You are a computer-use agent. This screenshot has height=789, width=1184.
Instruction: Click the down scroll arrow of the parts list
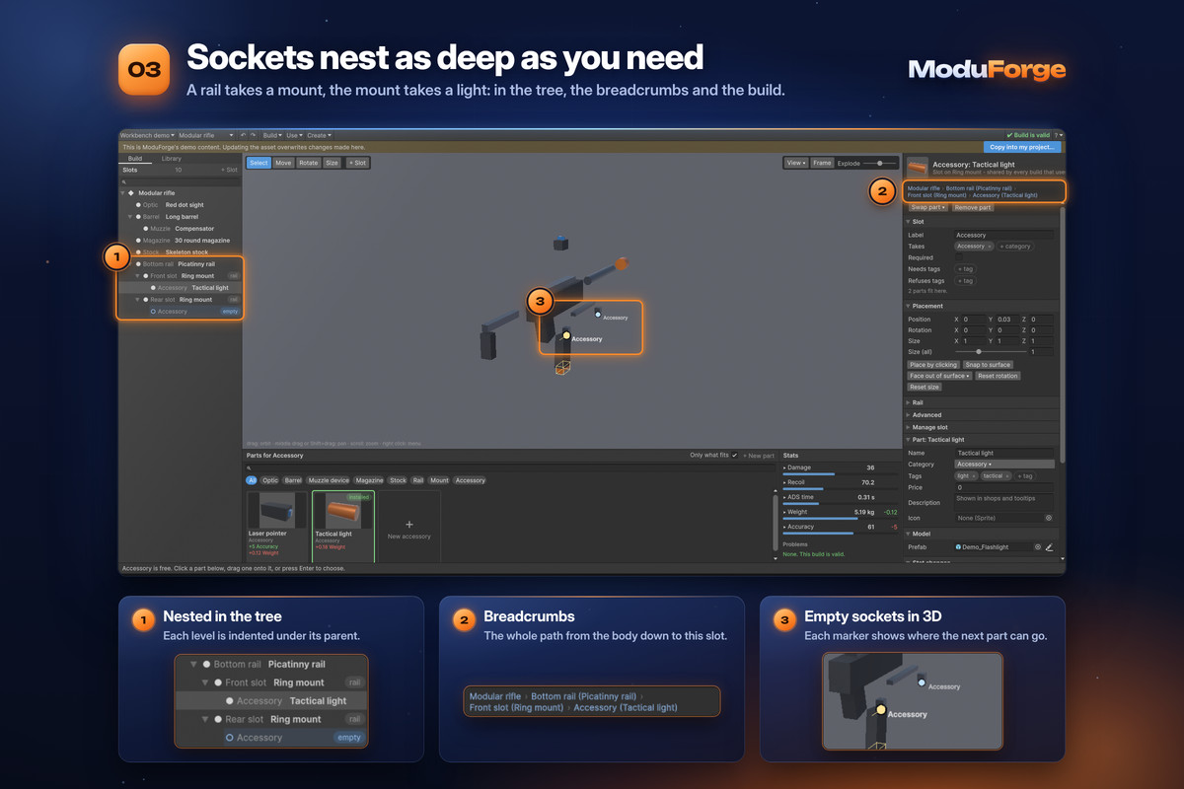coord(776,558)
